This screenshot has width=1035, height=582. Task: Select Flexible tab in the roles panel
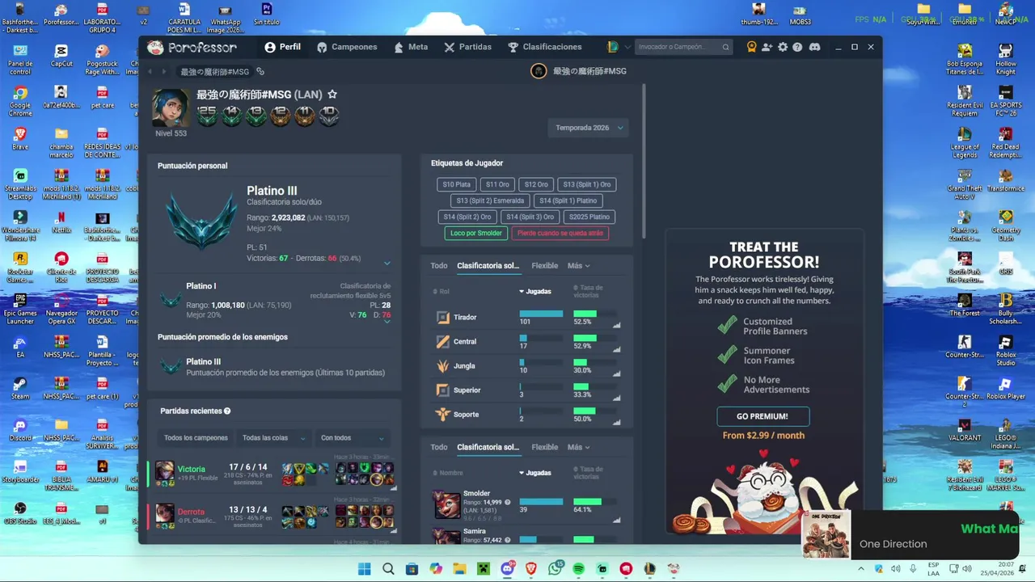click(x=544, y=265)
